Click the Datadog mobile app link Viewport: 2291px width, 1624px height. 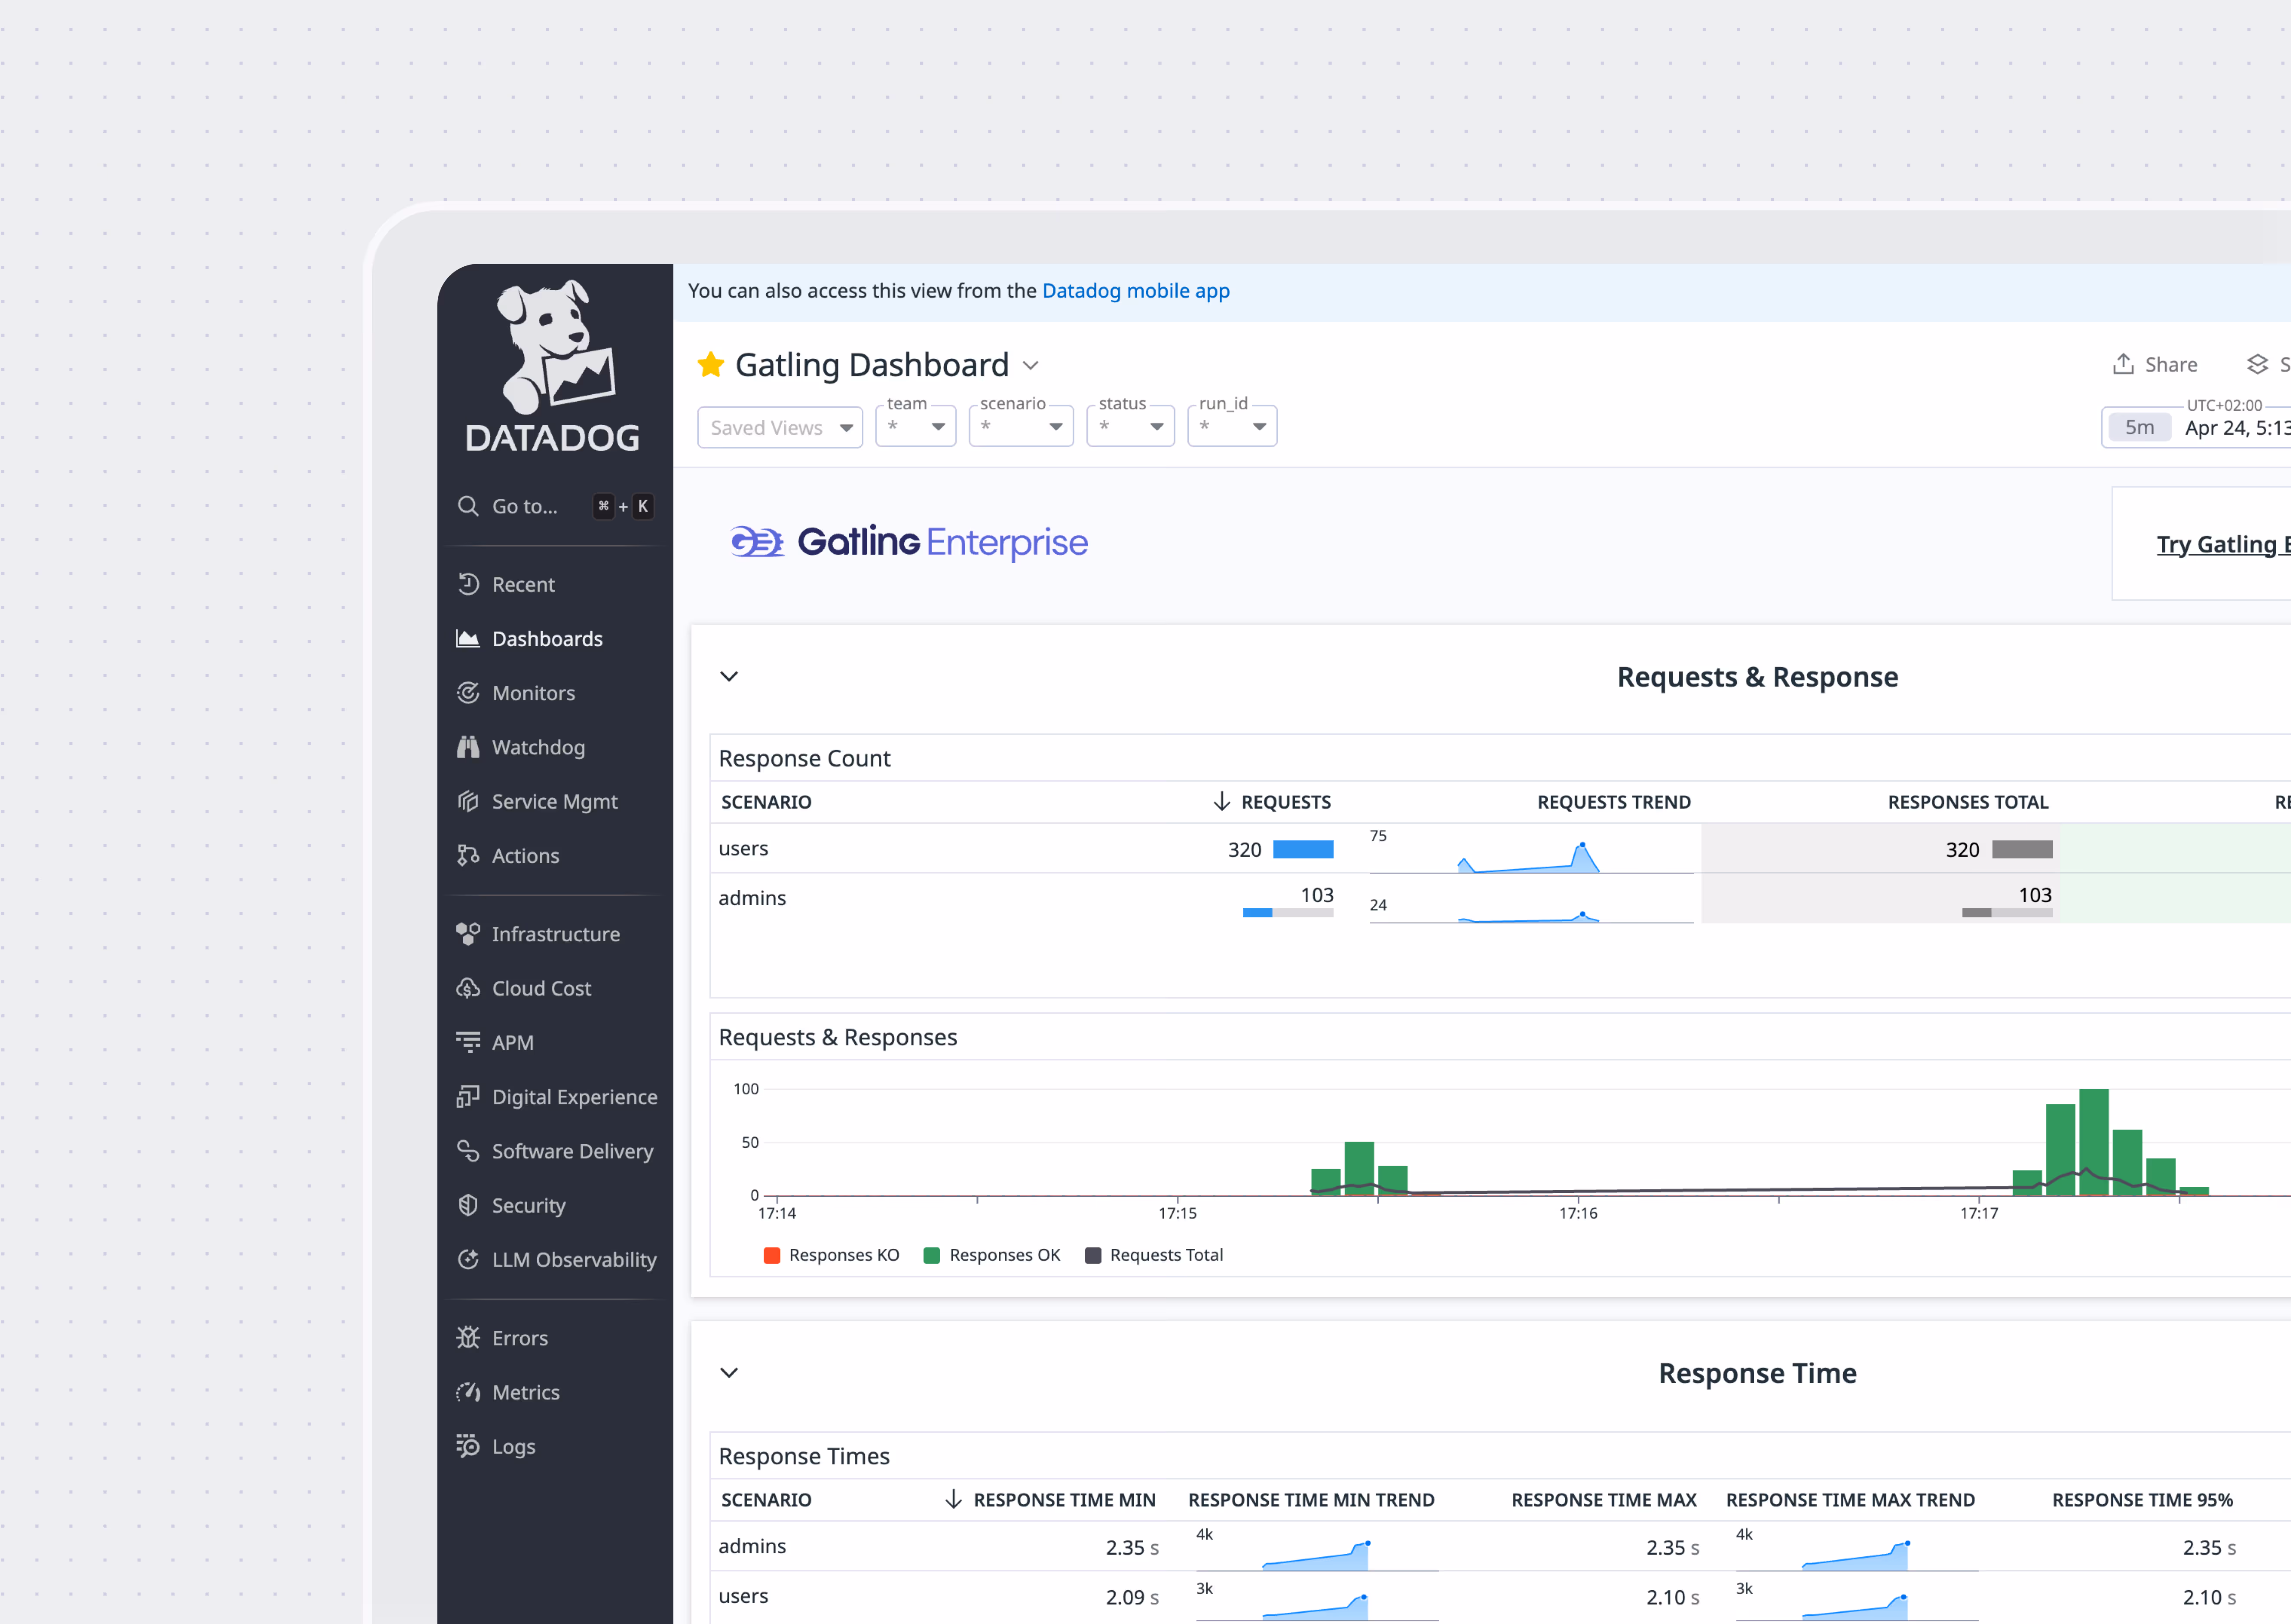tap(1136, 291)
